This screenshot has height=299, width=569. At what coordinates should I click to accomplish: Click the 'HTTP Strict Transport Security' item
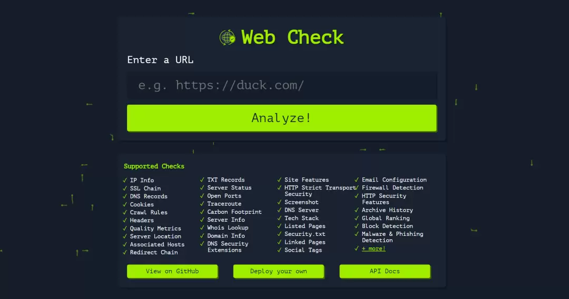pyautogui.click(x=320, y=191)
